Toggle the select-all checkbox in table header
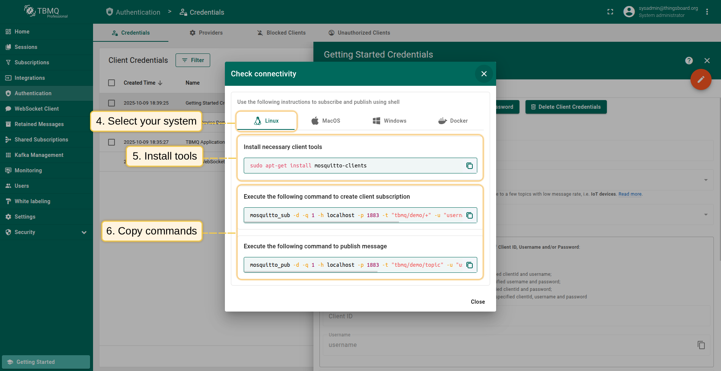 click(x=112, y=83)
